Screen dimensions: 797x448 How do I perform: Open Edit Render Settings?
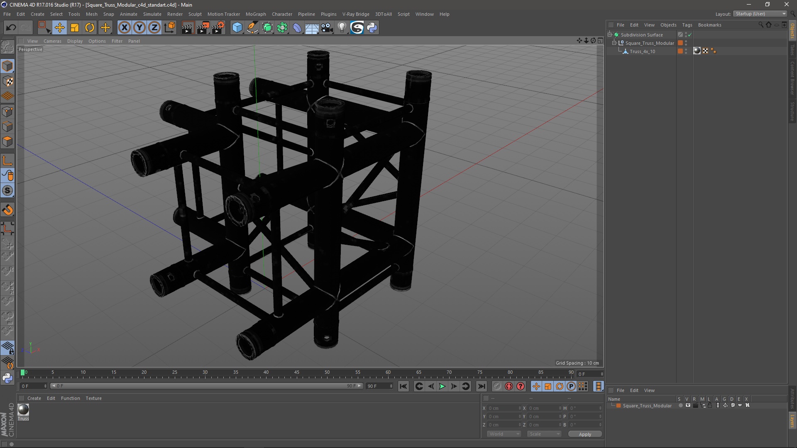[218, 28]
